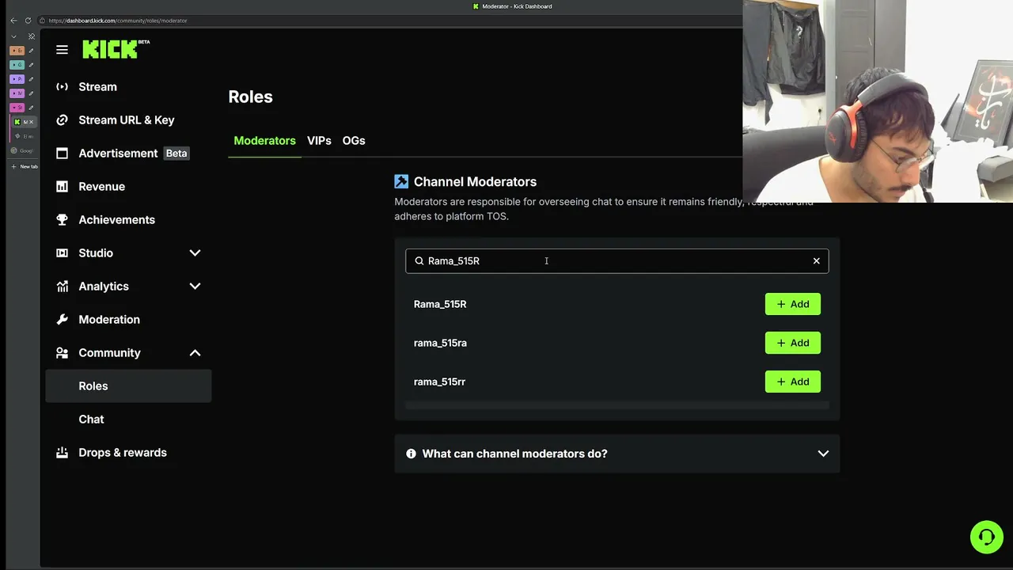The width and height of the screenshot is (1013, 570).
Task: Expand the magenta tab group
Action: coord(17,93)
